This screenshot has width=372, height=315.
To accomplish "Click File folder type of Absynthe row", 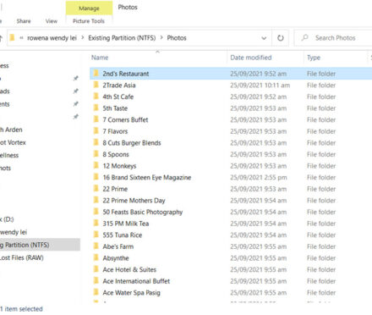I will (x=321, y=258).
